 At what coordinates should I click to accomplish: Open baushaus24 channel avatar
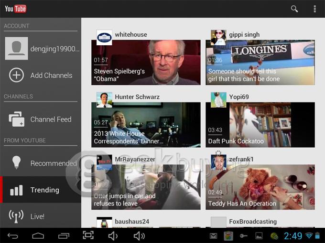click(x=104, y=223)
